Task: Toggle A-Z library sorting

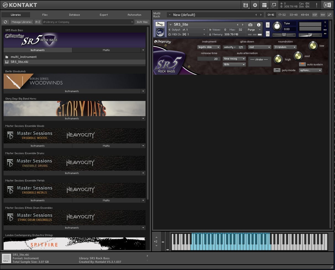Action: (38, 22)
